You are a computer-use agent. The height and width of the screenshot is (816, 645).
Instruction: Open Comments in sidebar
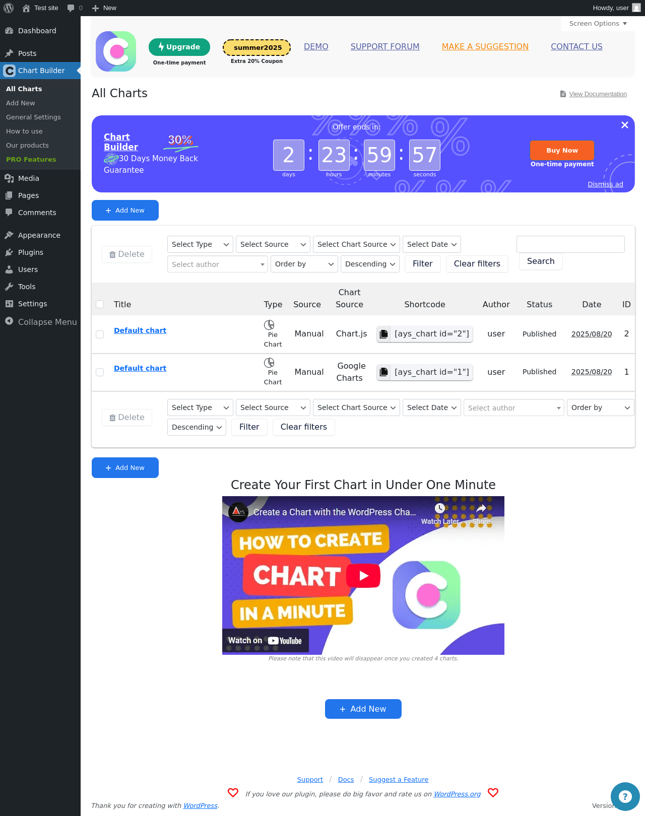pos(40,213)
